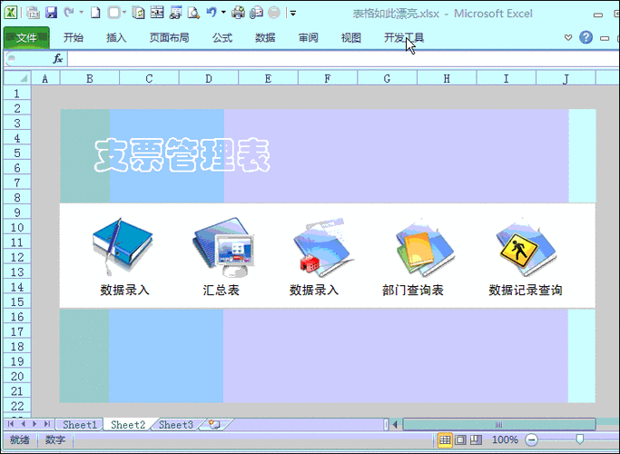Viewport: 620px width, 454px height.
Task: Click the blue binder 数据录入 icon
Action: [123, 246]
